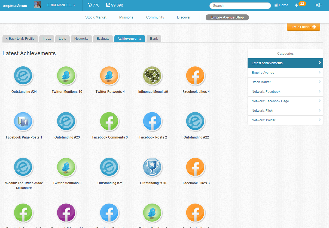View the Facebook Posts 2 badge
This screenshot has height=228, width=329.
click(x=153, y=121)
